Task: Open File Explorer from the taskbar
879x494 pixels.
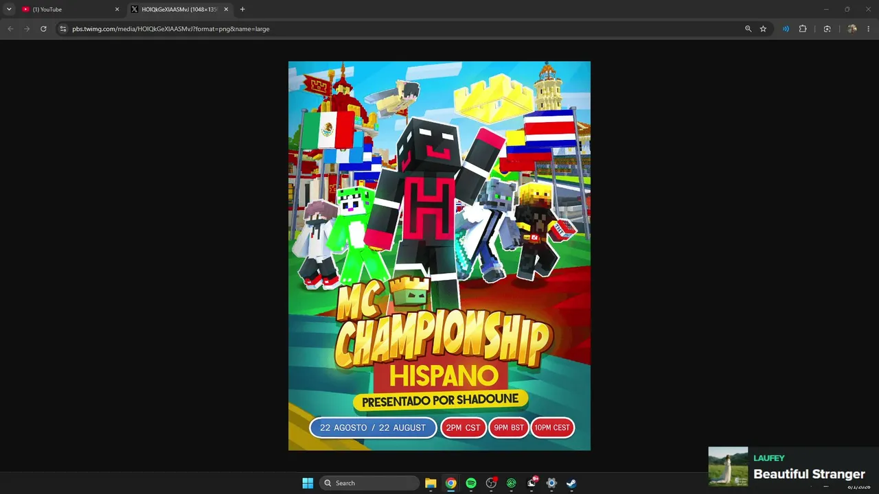Action: [x=431, y=483]
